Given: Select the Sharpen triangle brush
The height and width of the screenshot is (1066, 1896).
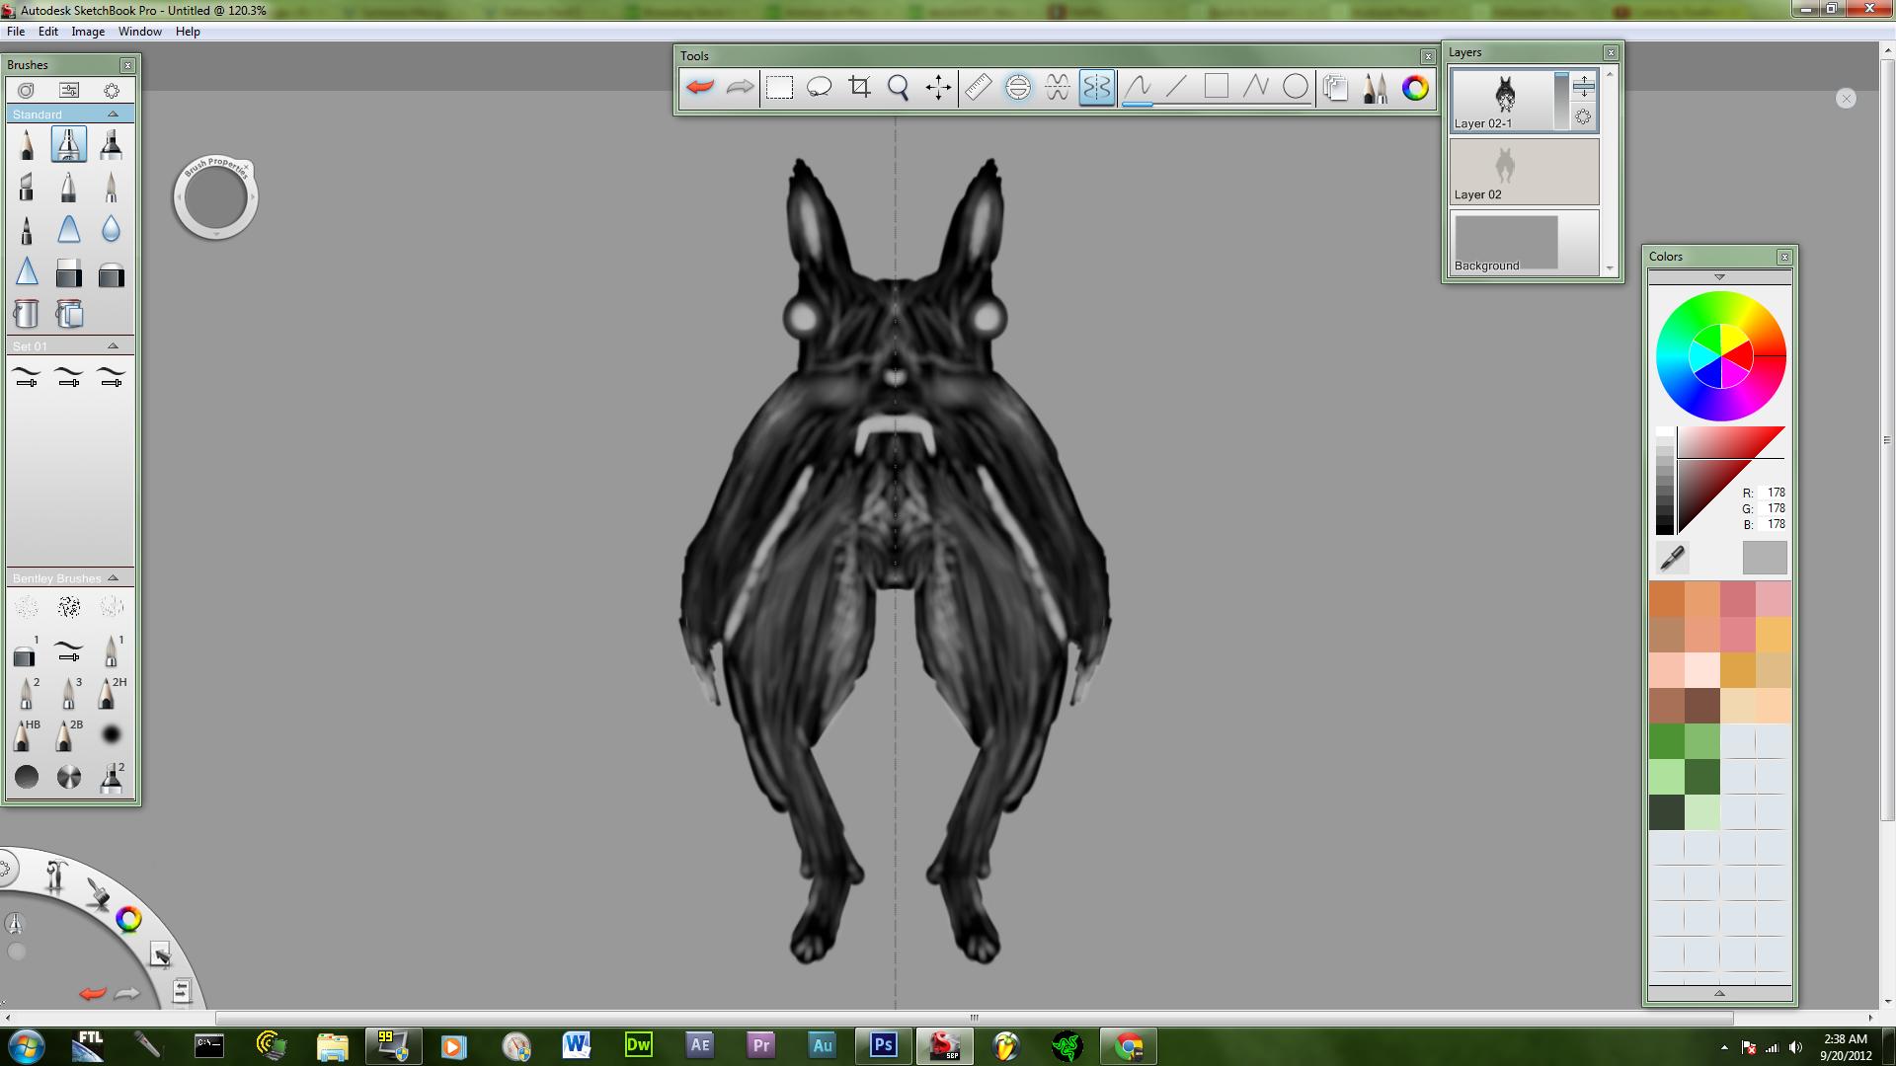Looking at the screenshot, I should (x=27, y=272).
